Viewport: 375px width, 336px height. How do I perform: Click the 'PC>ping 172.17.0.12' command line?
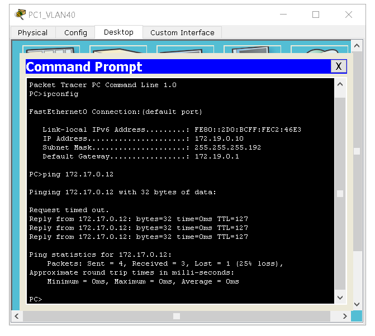point(72,174)
